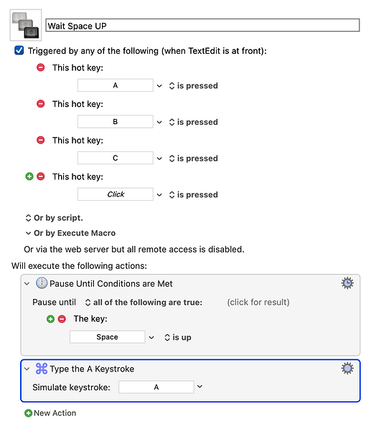
Task: Open dropdown beside hot key B field
Action: [x=159, y=122]
